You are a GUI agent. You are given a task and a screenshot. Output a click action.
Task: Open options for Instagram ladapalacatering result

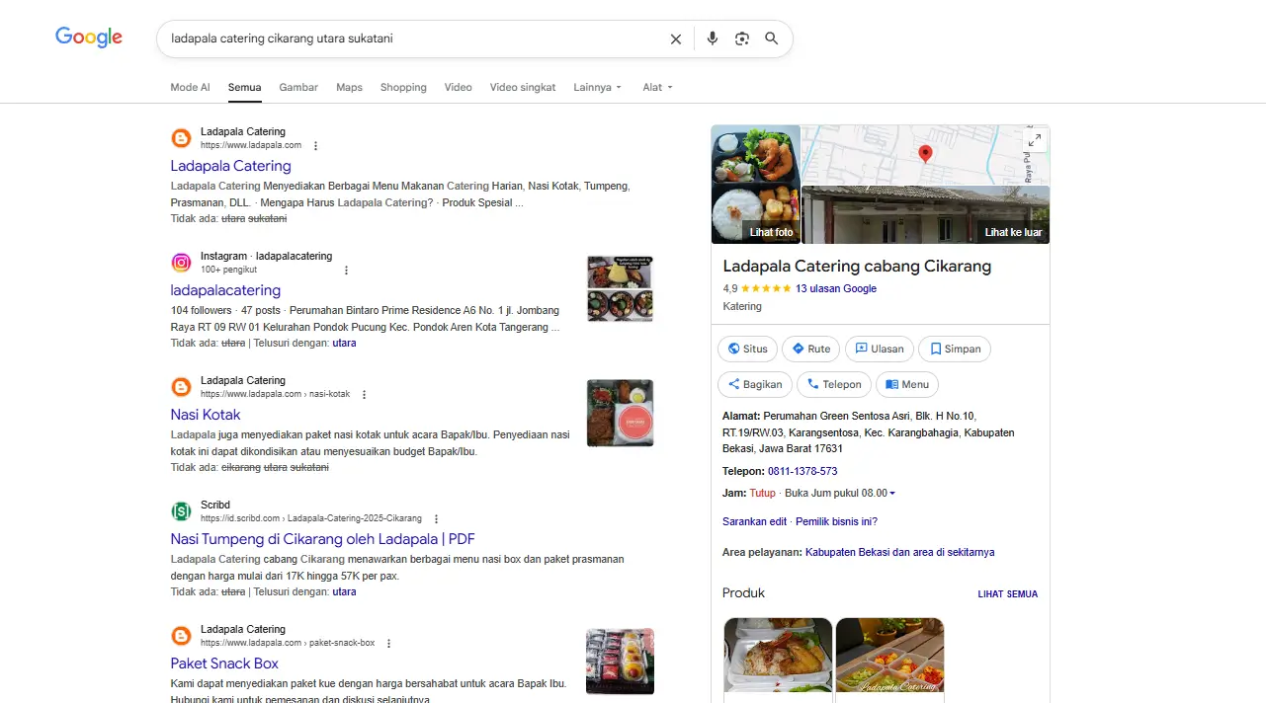tap(346, 270)
